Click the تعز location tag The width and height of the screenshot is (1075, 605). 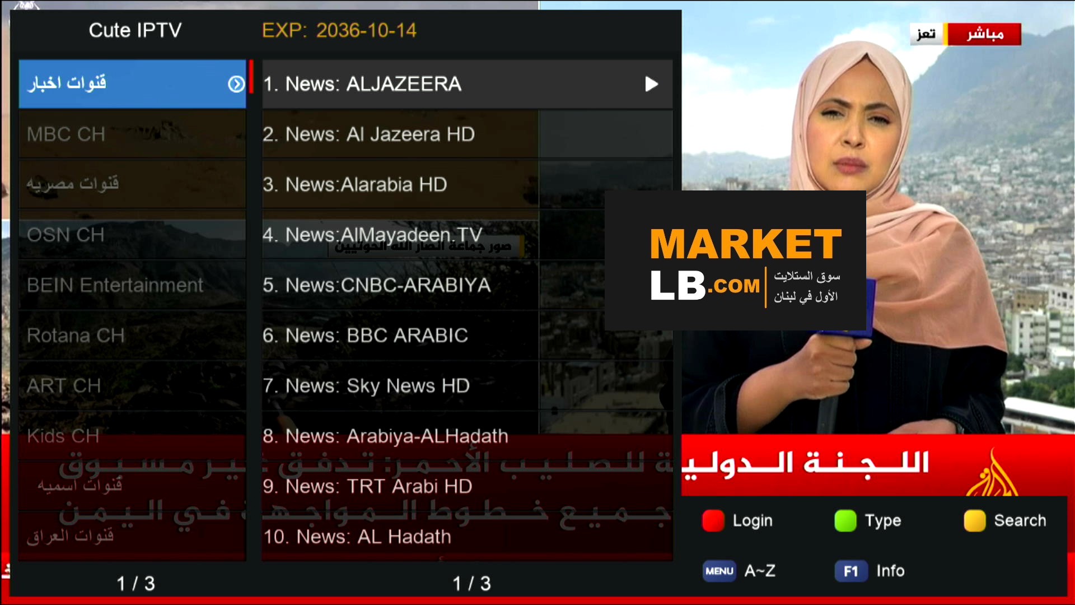926,34
